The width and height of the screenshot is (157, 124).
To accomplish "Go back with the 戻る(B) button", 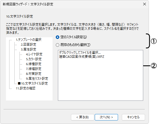I will tap(83, 117).
